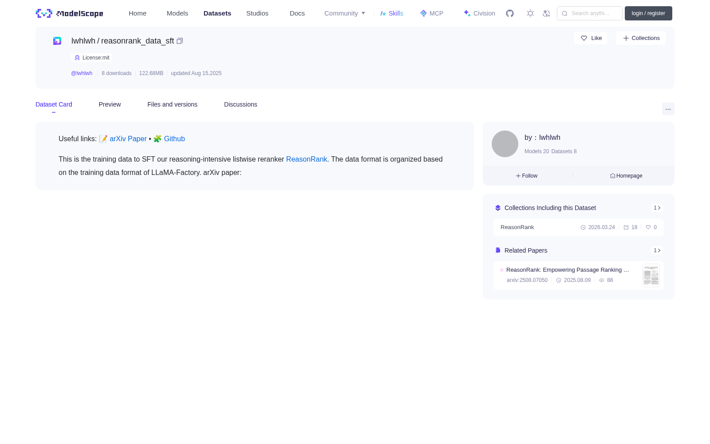The width and height of the screenshot is (710, 444).
Task: Open ReasonRank: Empowering Passage Ranking paper
Action: click(568, 270)
